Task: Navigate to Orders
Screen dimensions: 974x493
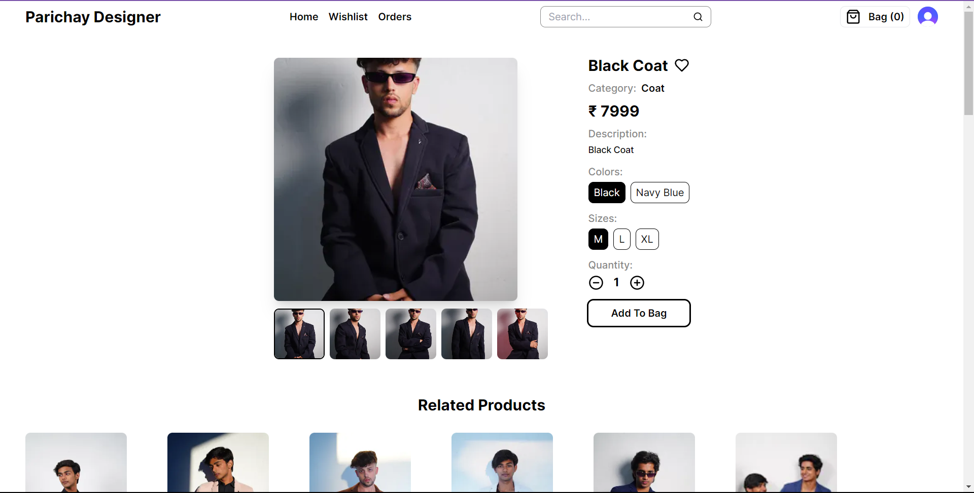Action: coord(395,17)
